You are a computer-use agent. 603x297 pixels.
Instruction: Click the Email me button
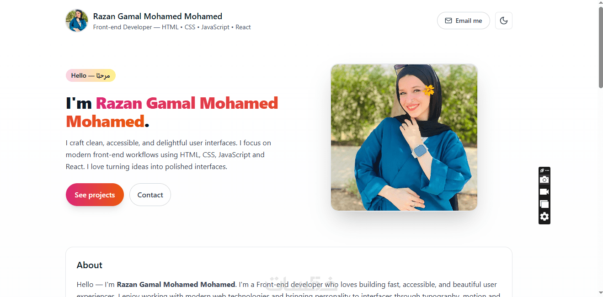pos(463,21)
